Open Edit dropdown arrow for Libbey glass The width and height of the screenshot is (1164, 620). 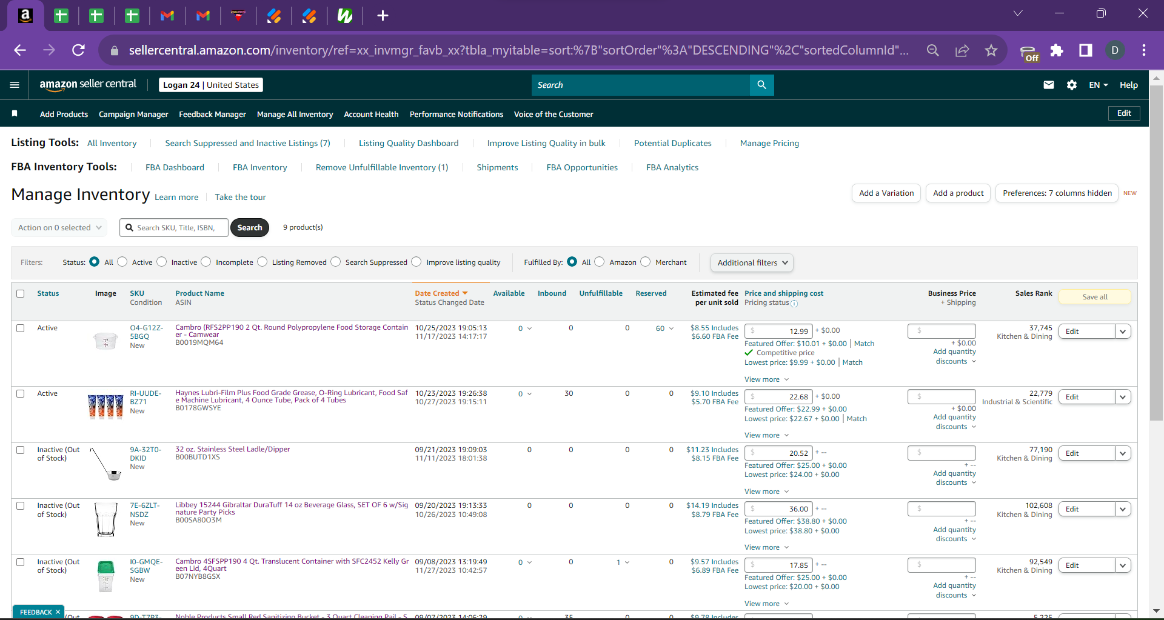(1123, 509)
